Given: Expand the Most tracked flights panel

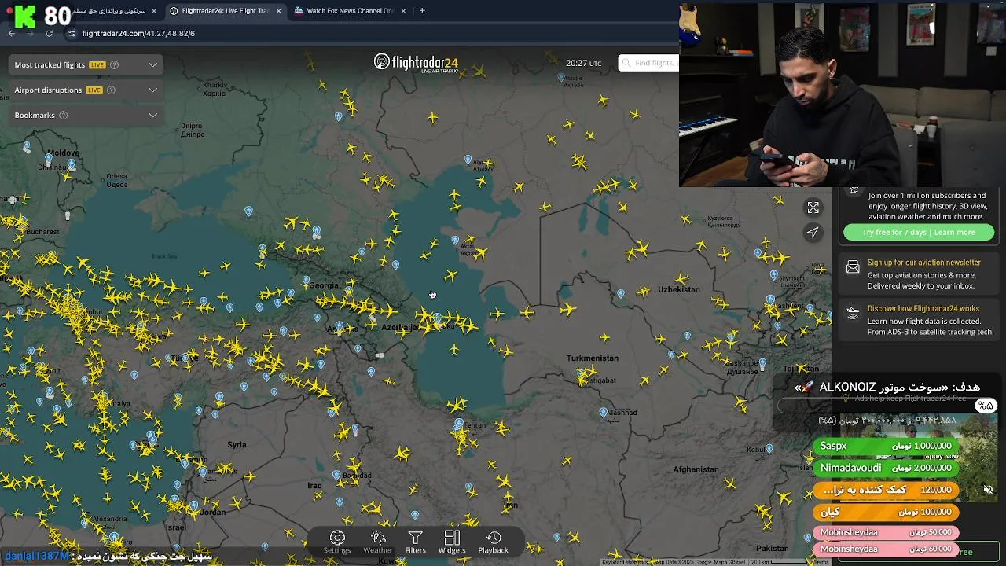Looking at the screenshot, I should coord(153,64).
